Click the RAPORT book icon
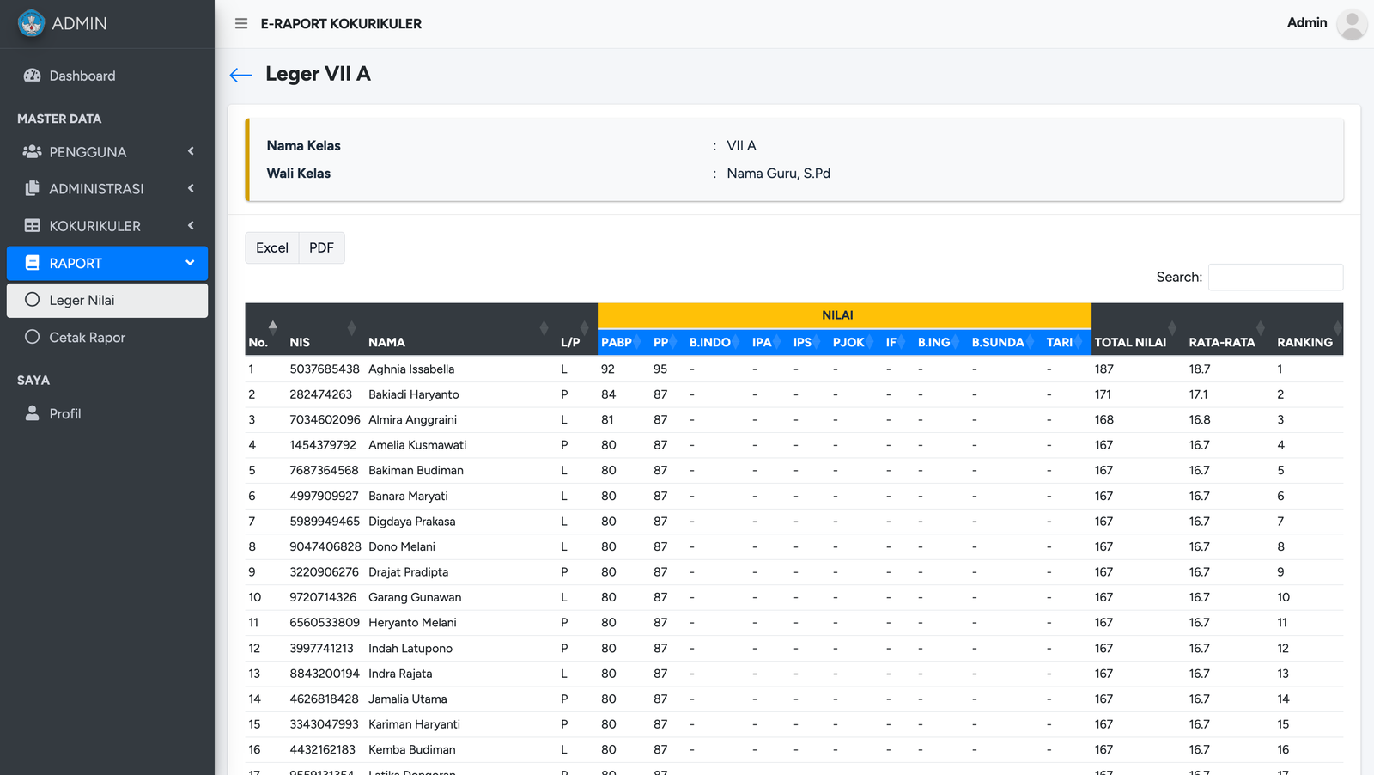Image resolution: width=1374 pixels, height=775 pixels. pos(33,263)
